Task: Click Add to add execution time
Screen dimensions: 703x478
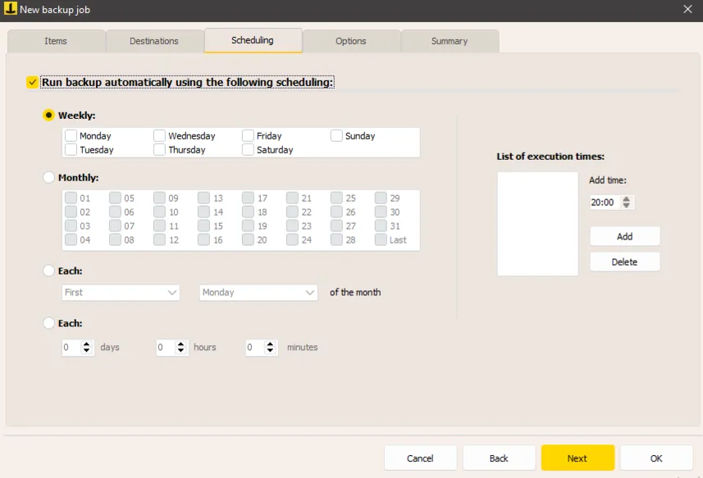Action: pos(625,236)
